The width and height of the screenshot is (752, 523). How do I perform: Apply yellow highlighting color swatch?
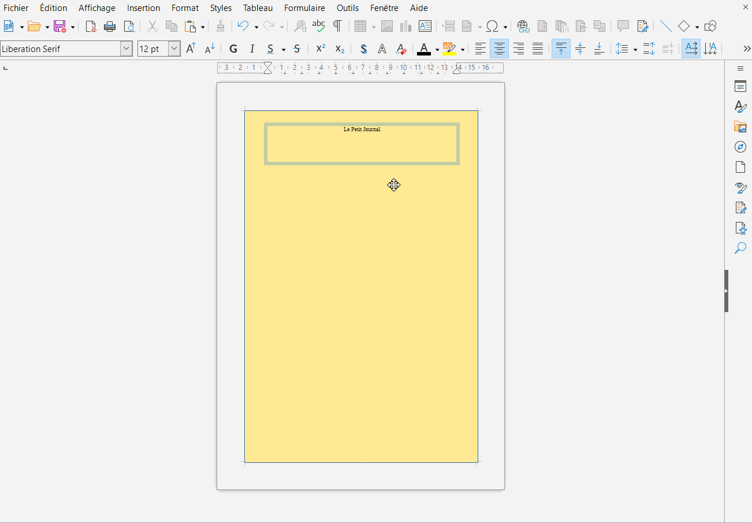(x=449, y=49)
